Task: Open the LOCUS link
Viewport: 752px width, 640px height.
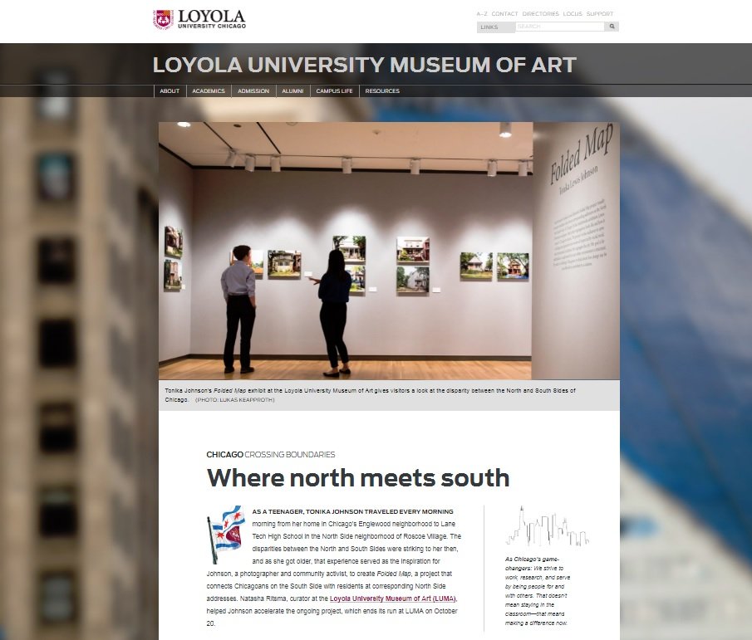Action: (573, 14)
